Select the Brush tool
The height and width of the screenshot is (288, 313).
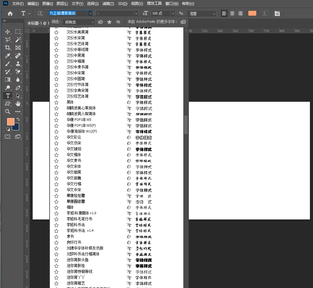click(8, 64)
